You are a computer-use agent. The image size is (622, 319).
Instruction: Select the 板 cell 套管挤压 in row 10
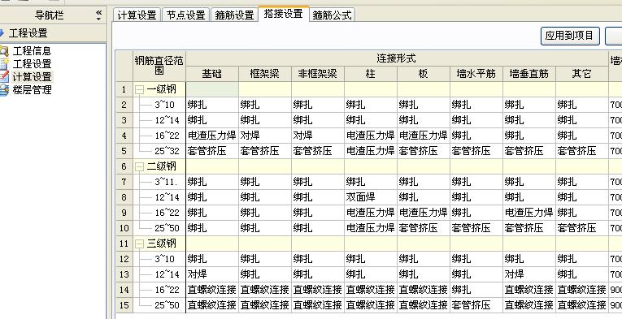[x=424, y=228]
